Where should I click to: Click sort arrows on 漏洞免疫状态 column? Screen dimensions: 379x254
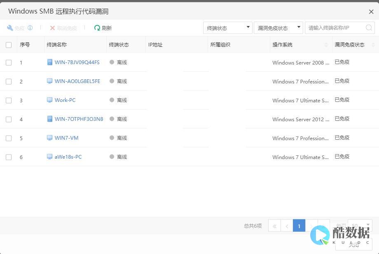click(373, 45)
